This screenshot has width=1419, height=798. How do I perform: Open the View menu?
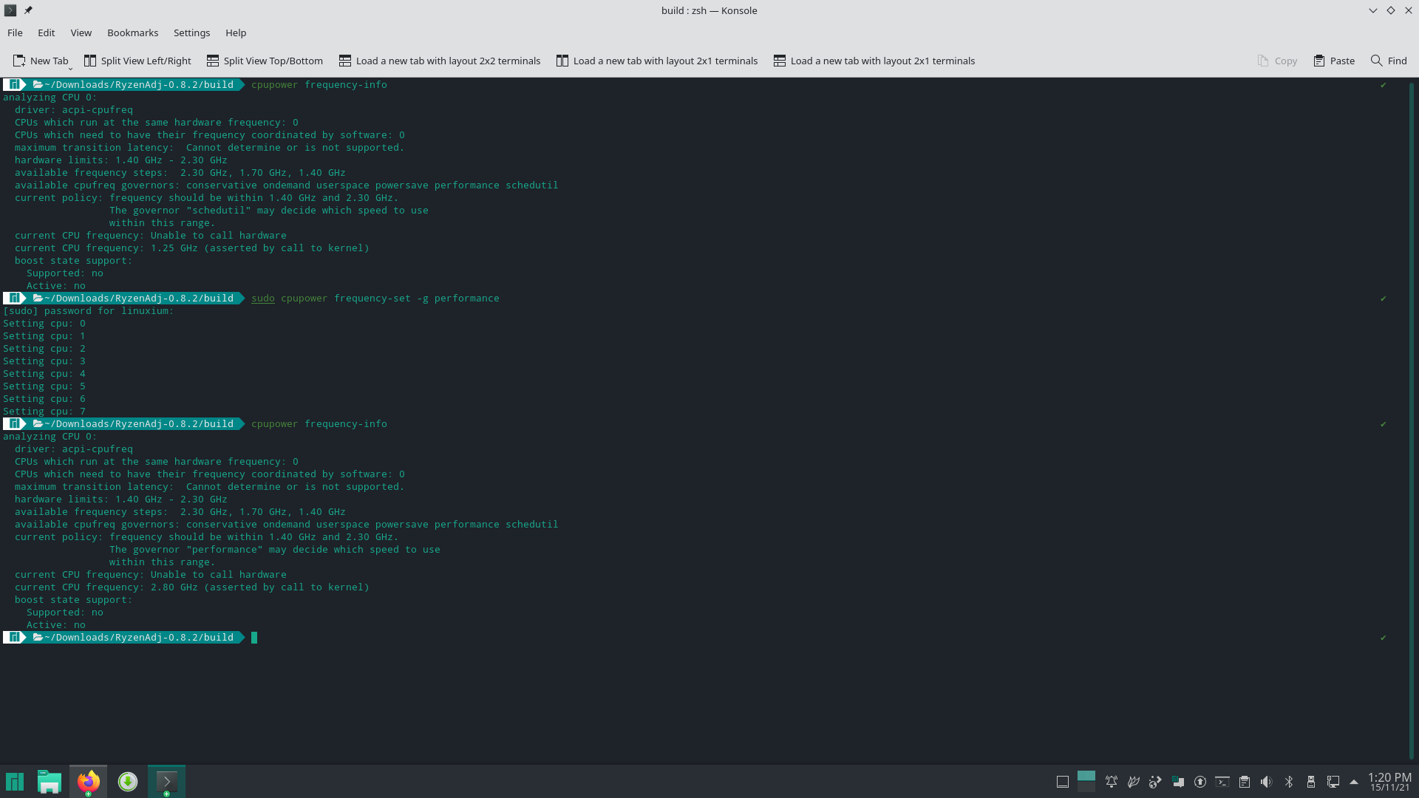[x=81, y=33]
